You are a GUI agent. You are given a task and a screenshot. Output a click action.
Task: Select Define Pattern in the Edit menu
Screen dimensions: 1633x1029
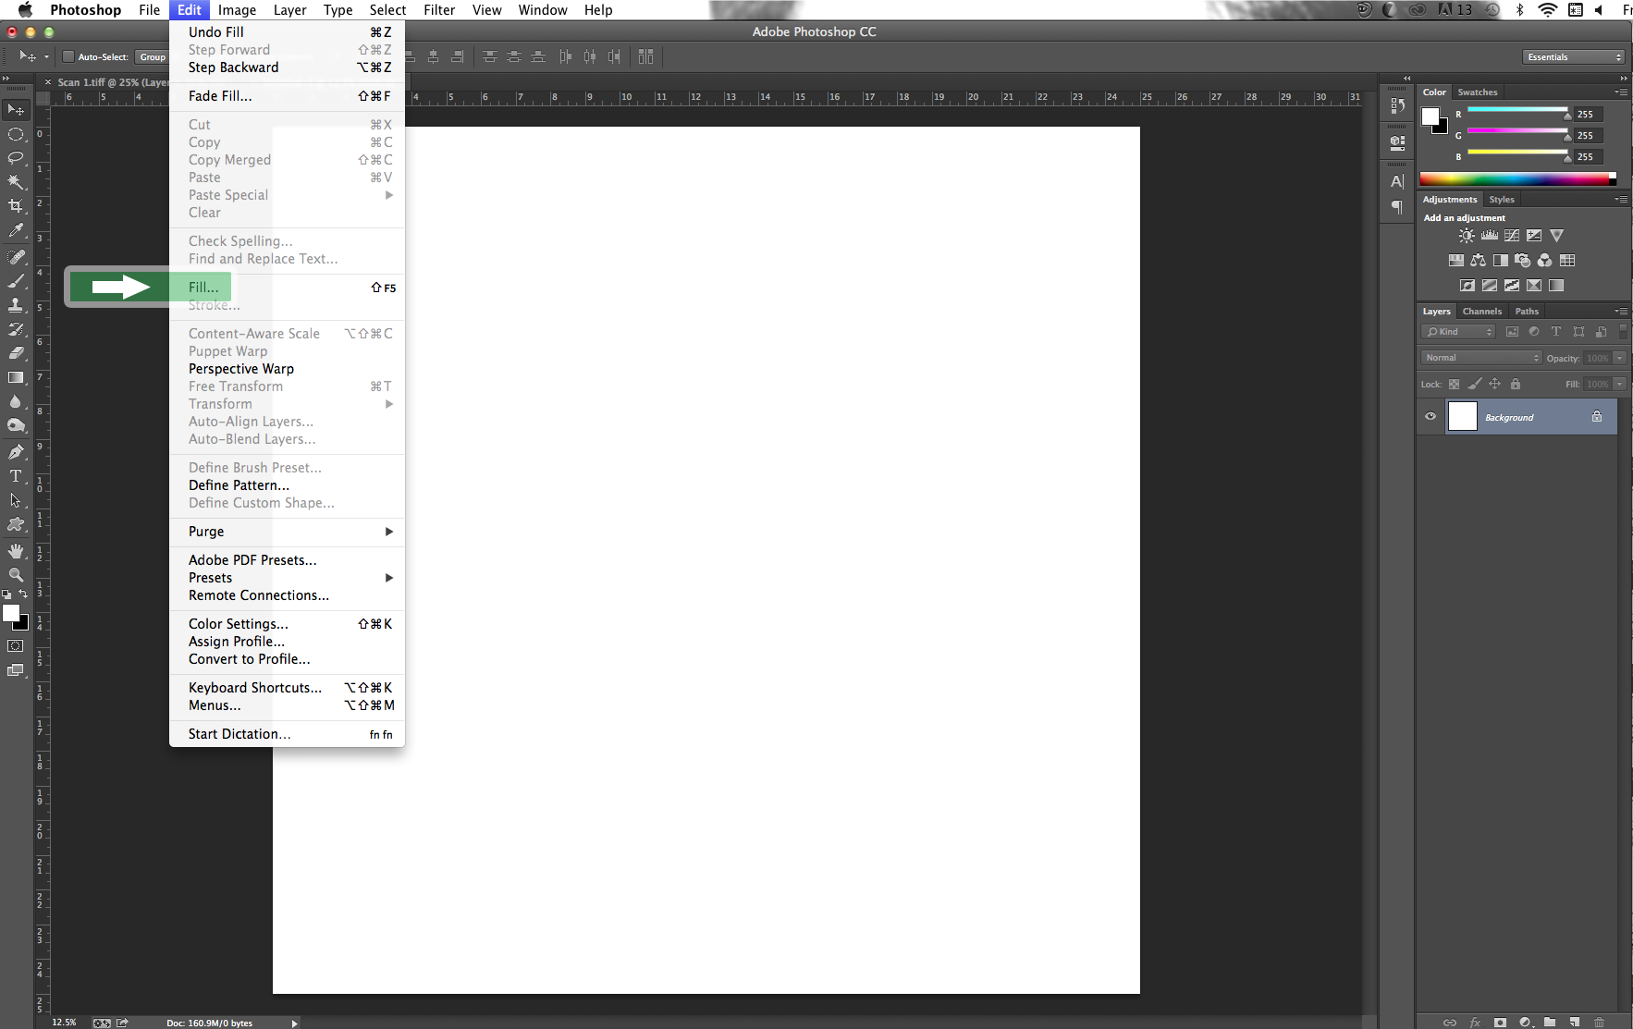239,484
